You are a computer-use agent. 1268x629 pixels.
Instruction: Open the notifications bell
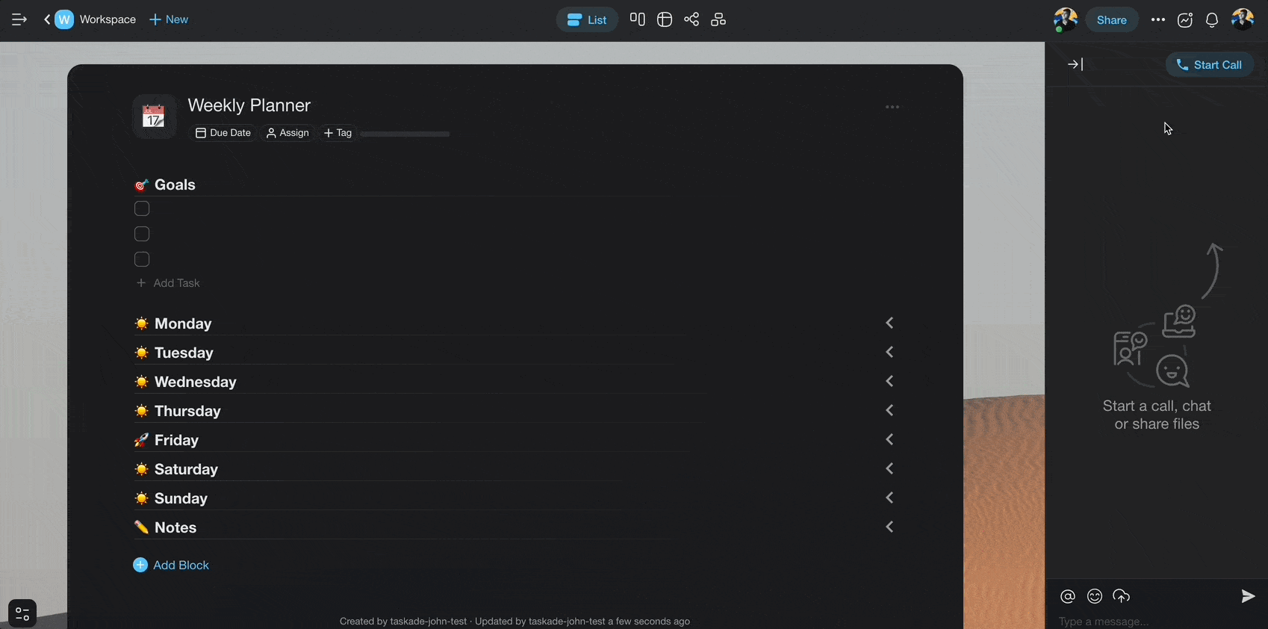(1212, 20)
